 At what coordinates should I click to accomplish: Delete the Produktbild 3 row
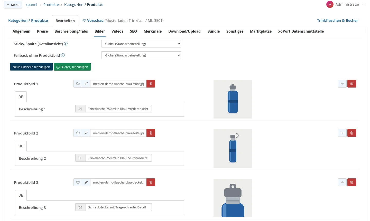(x=352, y=182)
